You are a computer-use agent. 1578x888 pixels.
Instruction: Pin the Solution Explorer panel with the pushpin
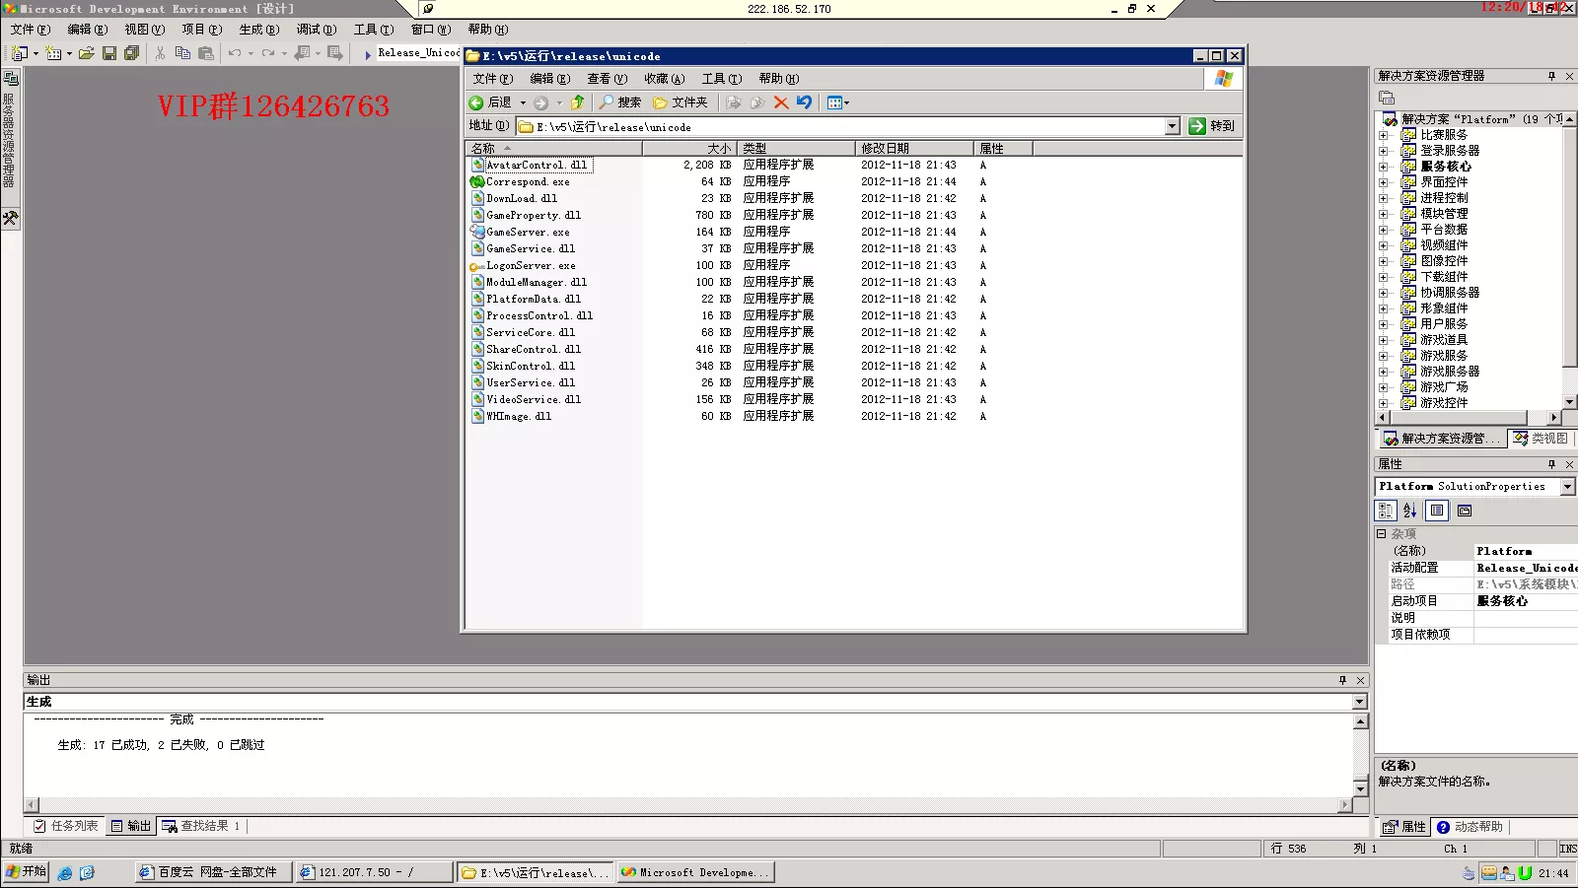click(x=1551, y=76)
